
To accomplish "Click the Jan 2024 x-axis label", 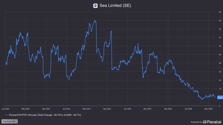I will pos(66,109).
